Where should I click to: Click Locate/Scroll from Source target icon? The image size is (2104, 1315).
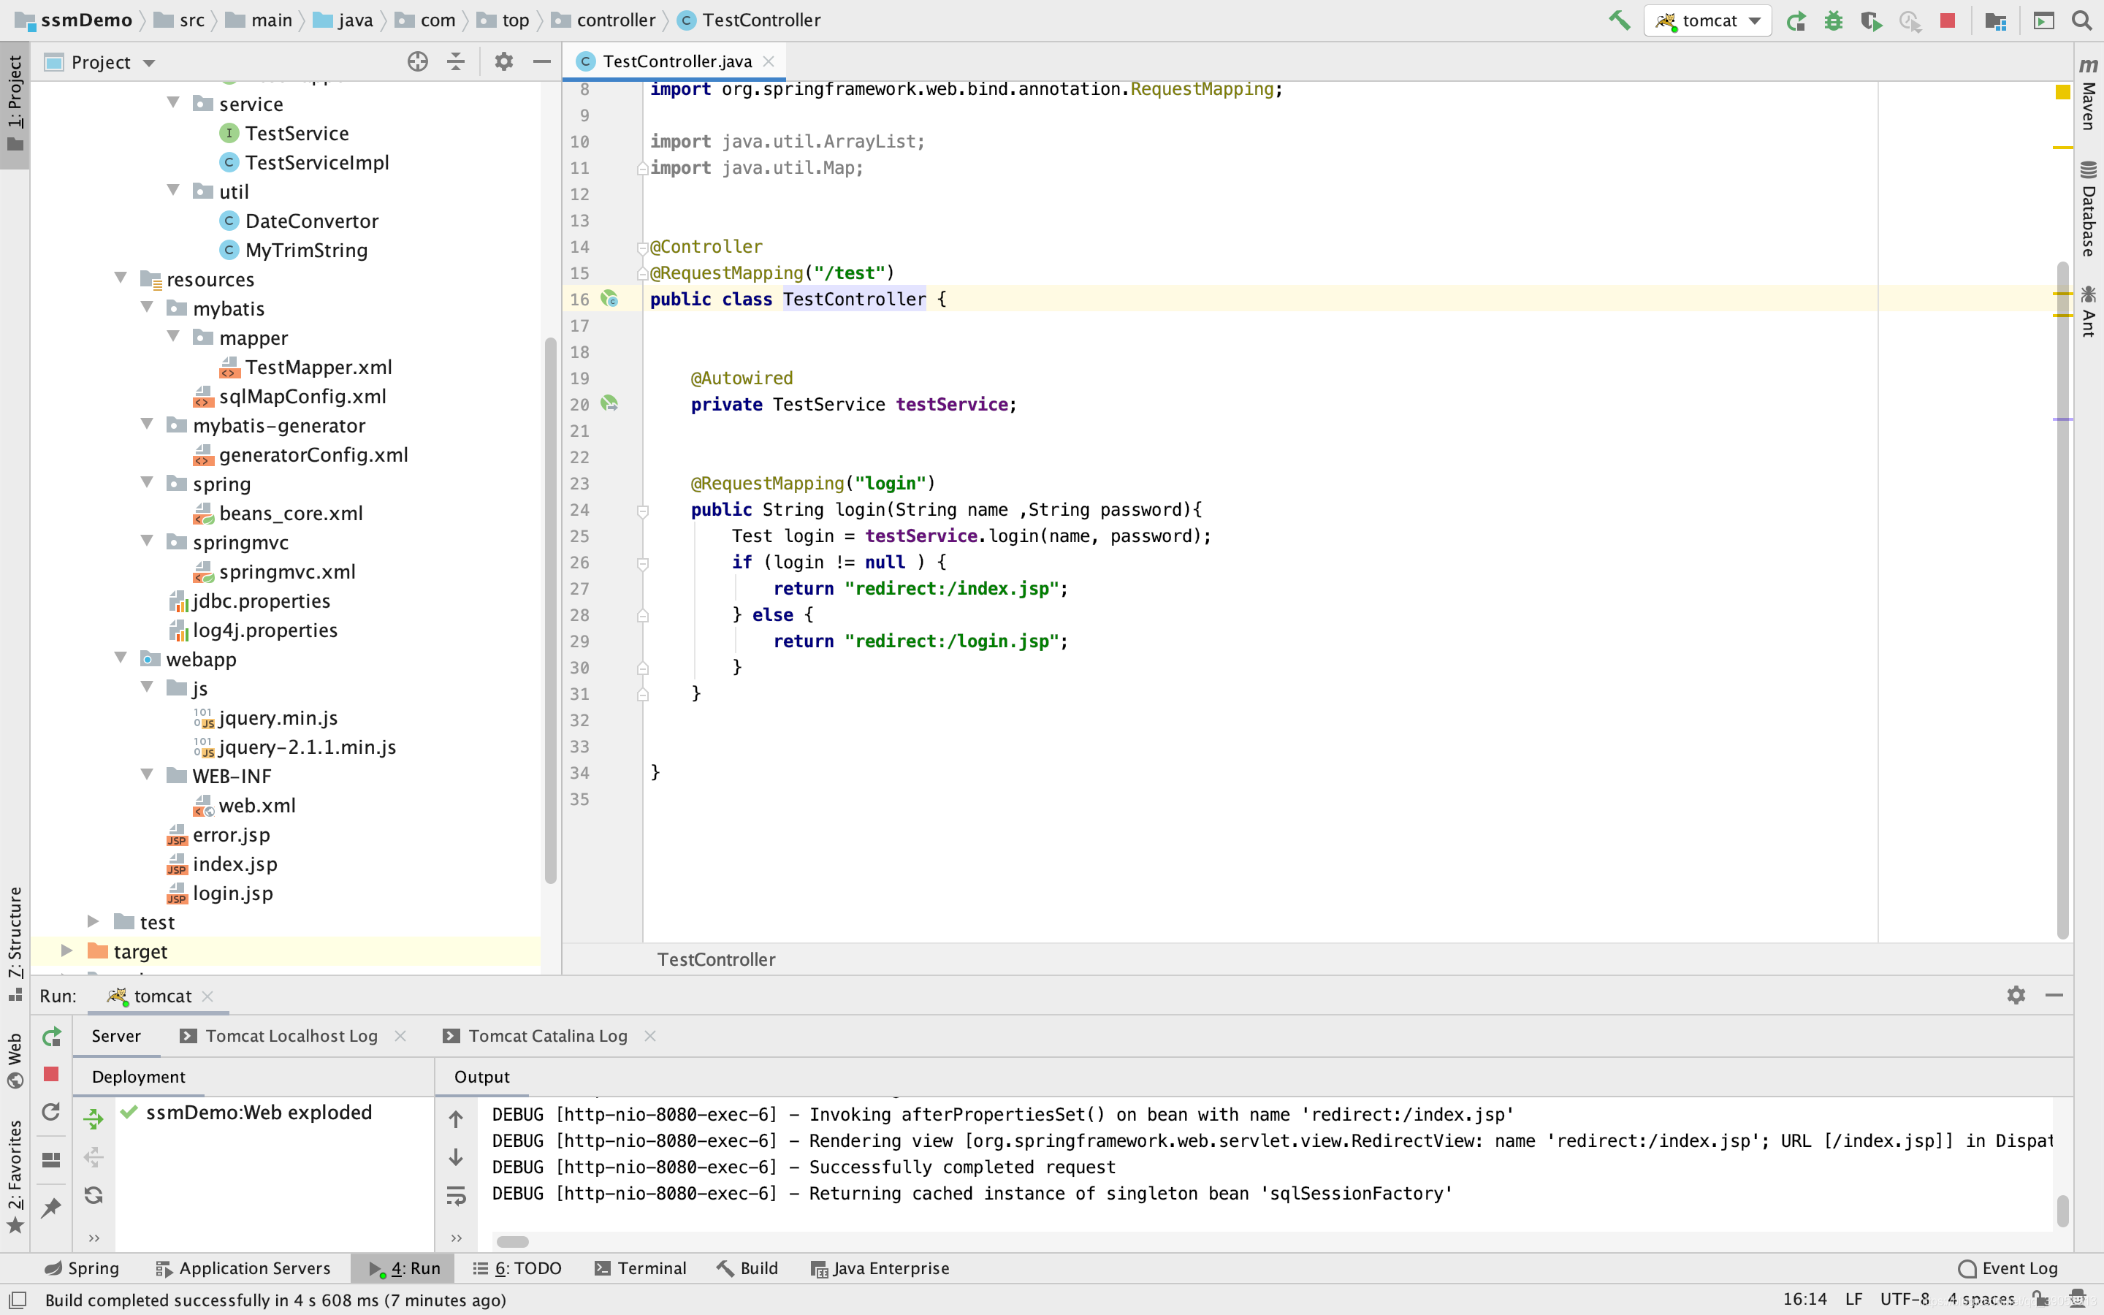tap(417, 62)
